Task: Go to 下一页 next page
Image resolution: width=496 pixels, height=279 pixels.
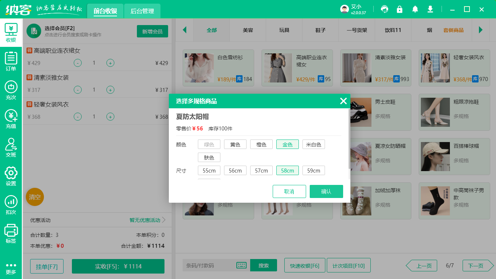Action: [x=478, y=266]
